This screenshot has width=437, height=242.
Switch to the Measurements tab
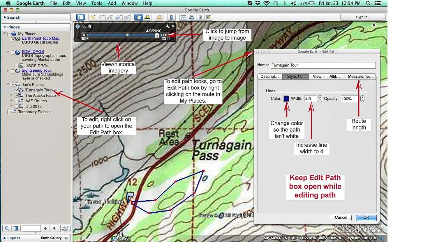point(360,76)
